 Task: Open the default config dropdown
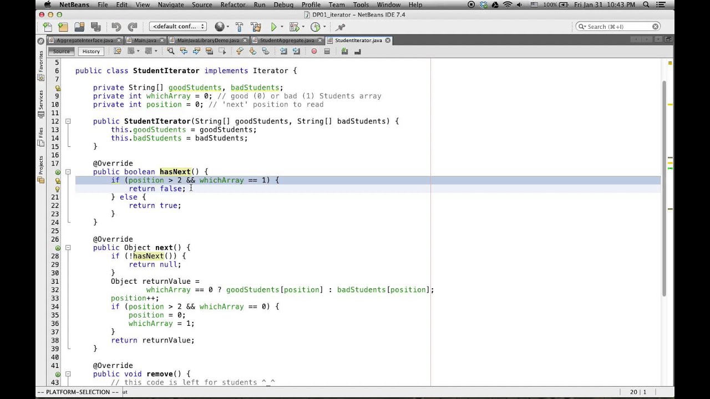(x=178, y=27)
